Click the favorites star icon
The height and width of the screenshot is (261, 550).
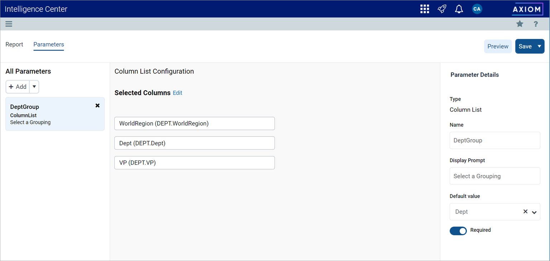(520, 24)
